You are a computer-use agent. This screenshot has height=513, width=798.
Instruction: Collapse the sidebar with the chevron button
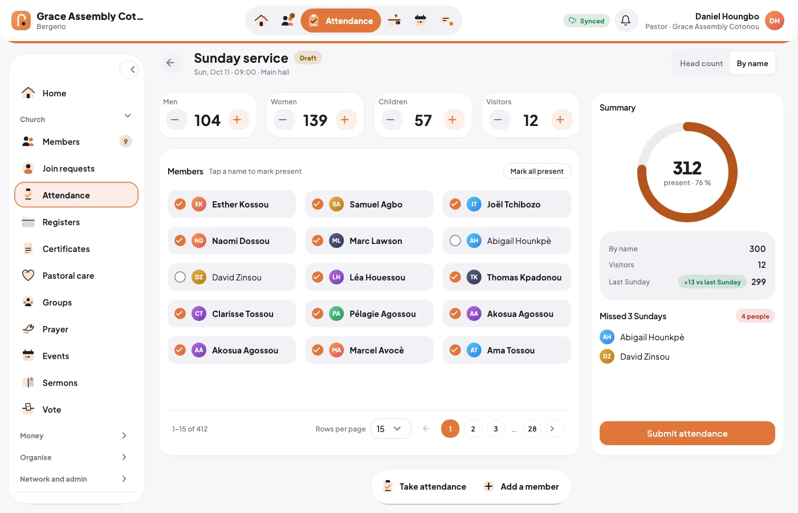[129, 70]
